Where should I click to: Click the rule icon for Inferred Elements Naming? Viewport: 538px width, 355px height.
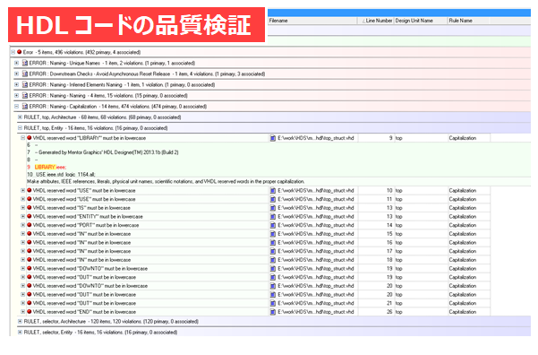pyautogui.click(x=25, y=84)
